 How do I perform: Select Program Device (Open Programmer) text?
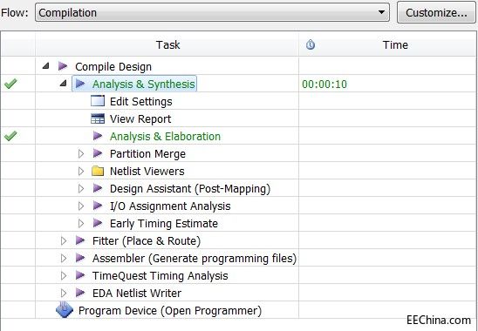click(x=170, y=311)
